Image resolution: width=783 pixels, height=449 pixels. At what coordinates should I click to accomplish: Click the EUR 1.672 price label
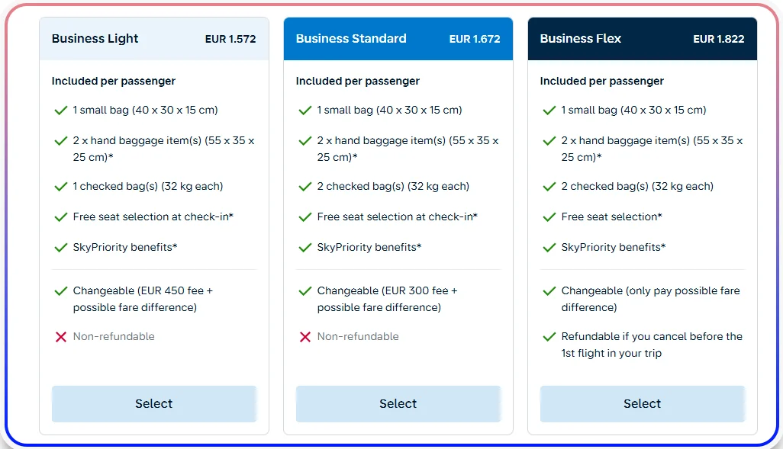pyautogui.click(x=475, y=38)
